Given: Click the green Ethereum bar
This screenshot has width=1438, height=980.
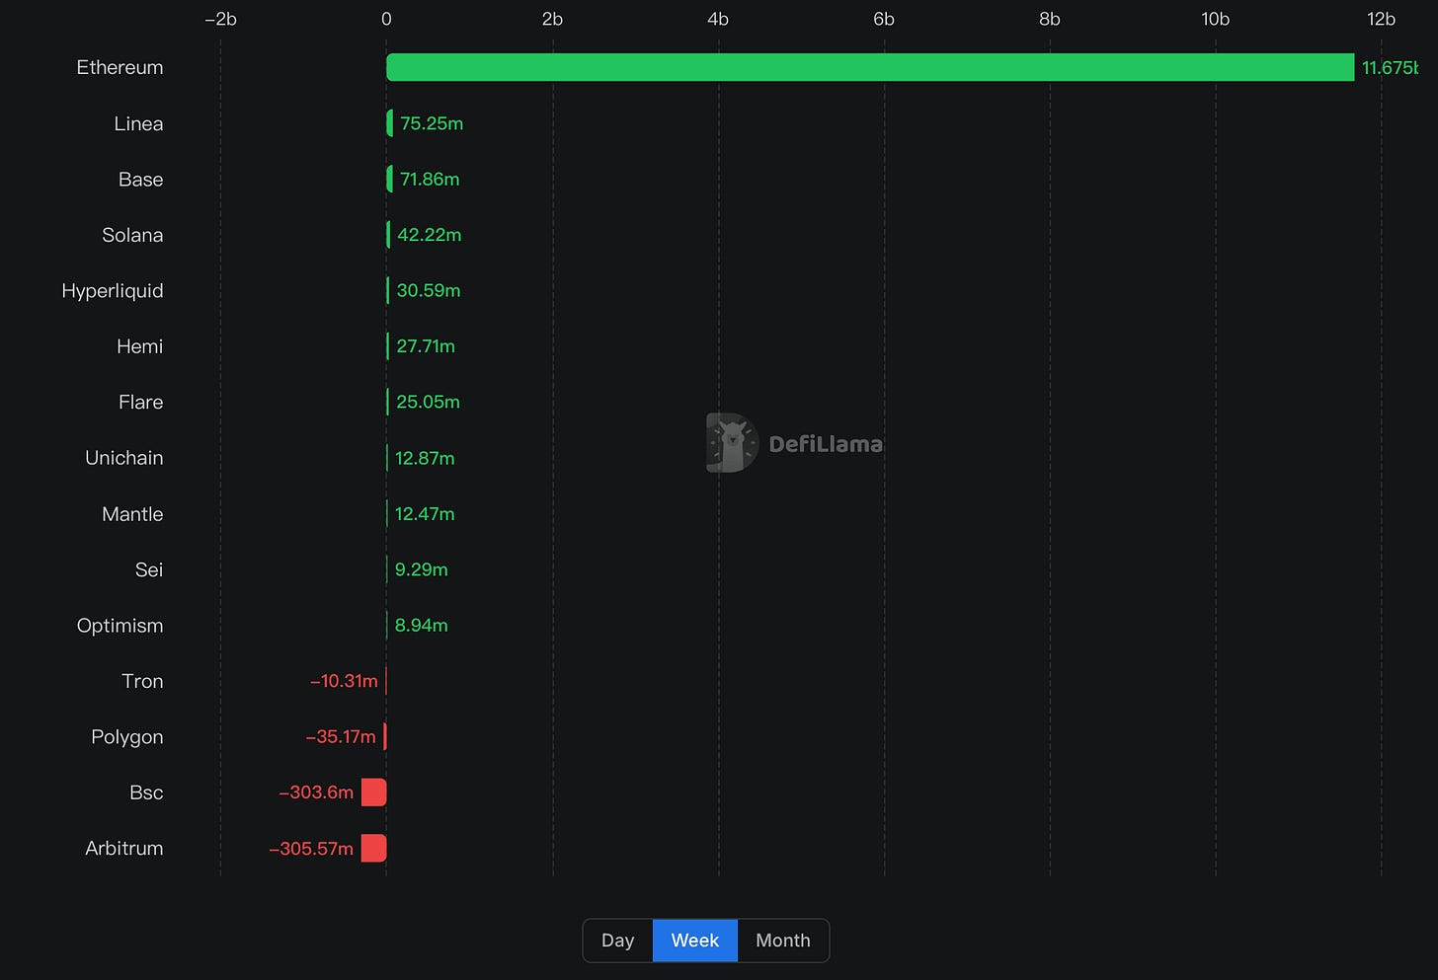Looking at the screenshot, I should point(870,67).
